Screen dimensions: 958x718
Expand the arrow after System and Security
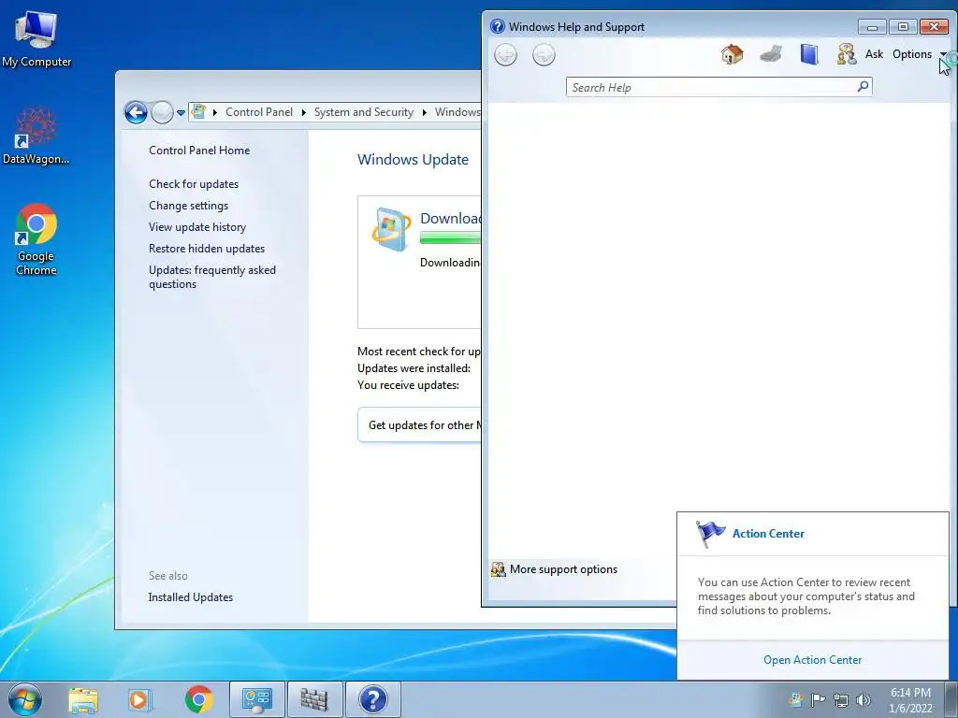(x=424, y=112)
